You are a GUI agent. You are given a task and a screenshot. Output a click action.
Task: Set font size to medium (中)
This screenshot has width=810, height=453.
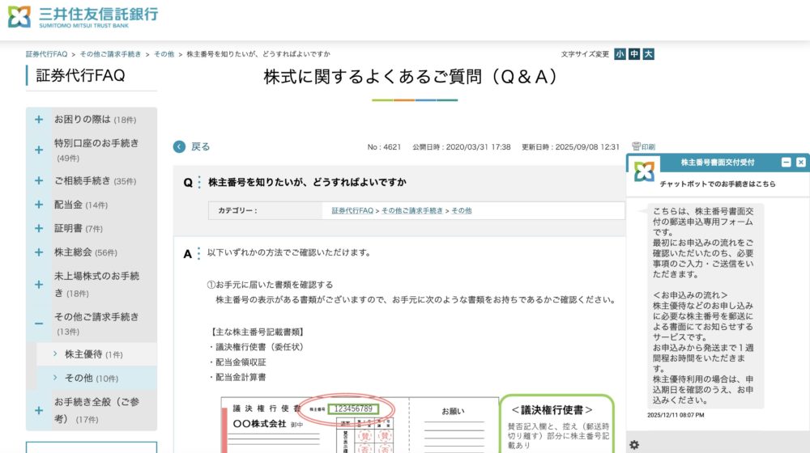coord(634,54)
